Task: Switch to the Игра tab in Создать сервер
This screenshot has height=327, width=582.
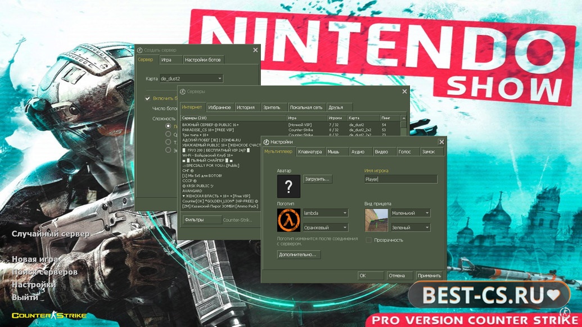Action: tap(170, 60)
